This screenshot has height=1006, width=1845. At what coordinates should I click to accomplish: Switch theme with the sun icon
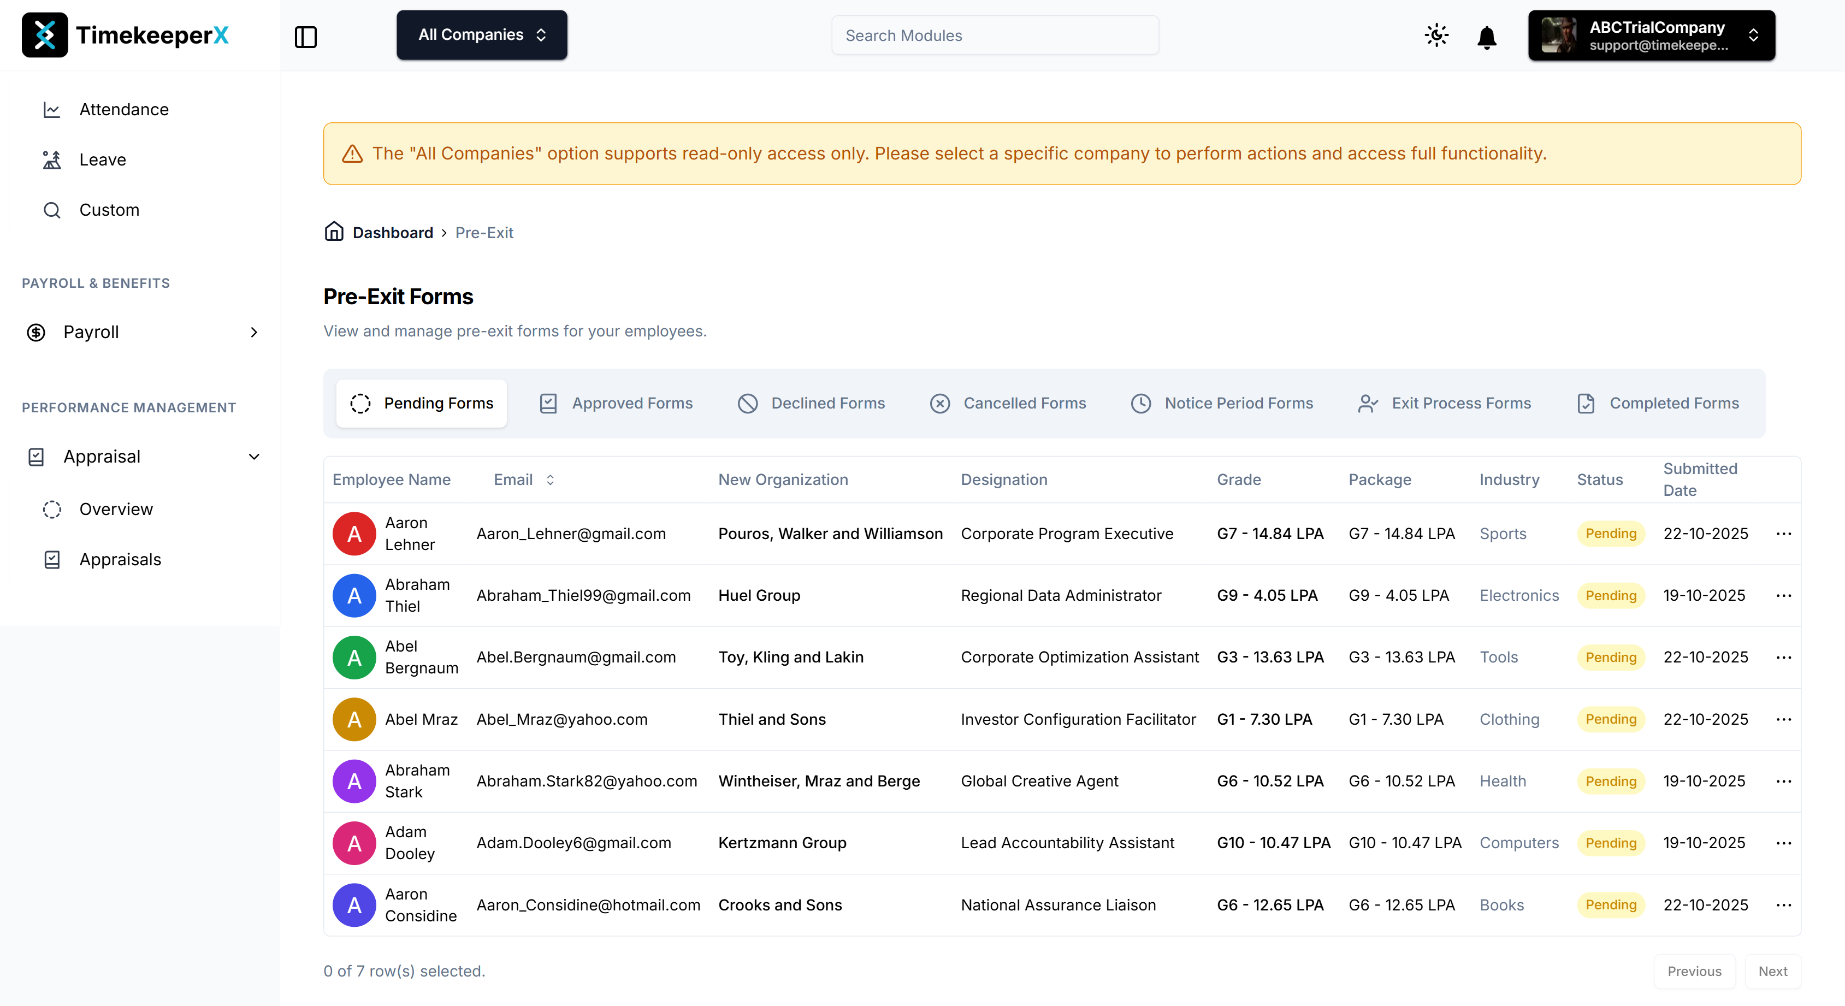[x=1436, y=35]
